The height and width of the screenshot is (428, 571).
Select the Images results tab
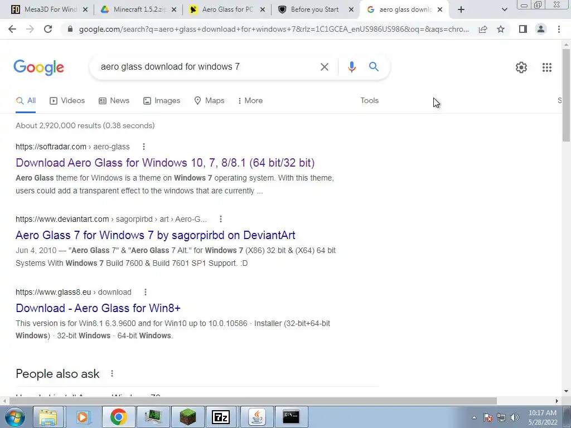[x=162, y=101]
